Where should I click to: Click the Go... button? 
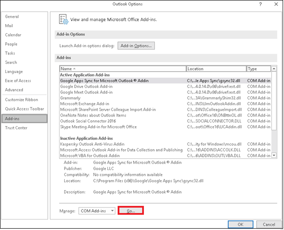[x=131, y=210]
